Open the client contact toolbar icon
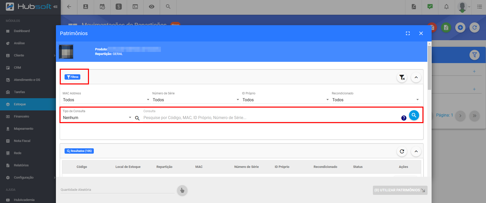 pyautogui.click(x=86, y=7)
